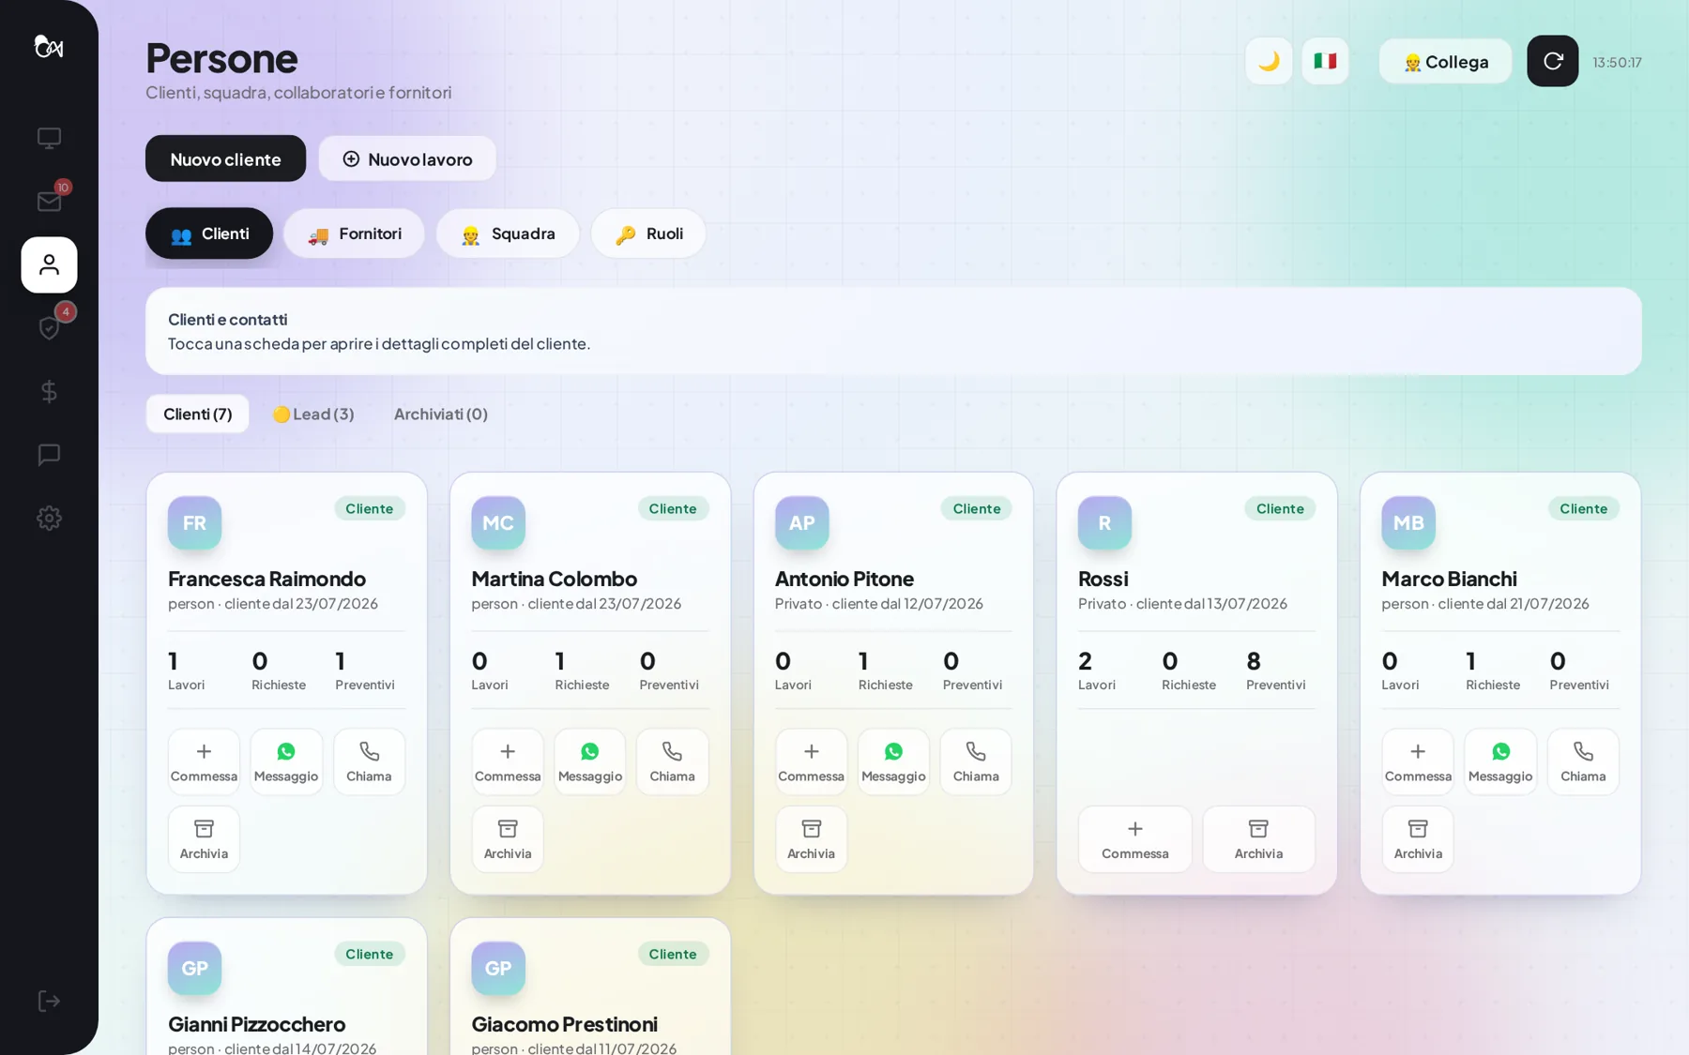This screenshot has height=1055, width=1689.
Task: Click the name Antonio Pitone
Action: coord(844,579)
